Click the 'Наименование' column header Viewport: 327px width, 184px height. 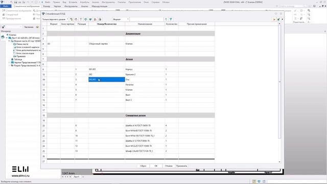[145, 24]
